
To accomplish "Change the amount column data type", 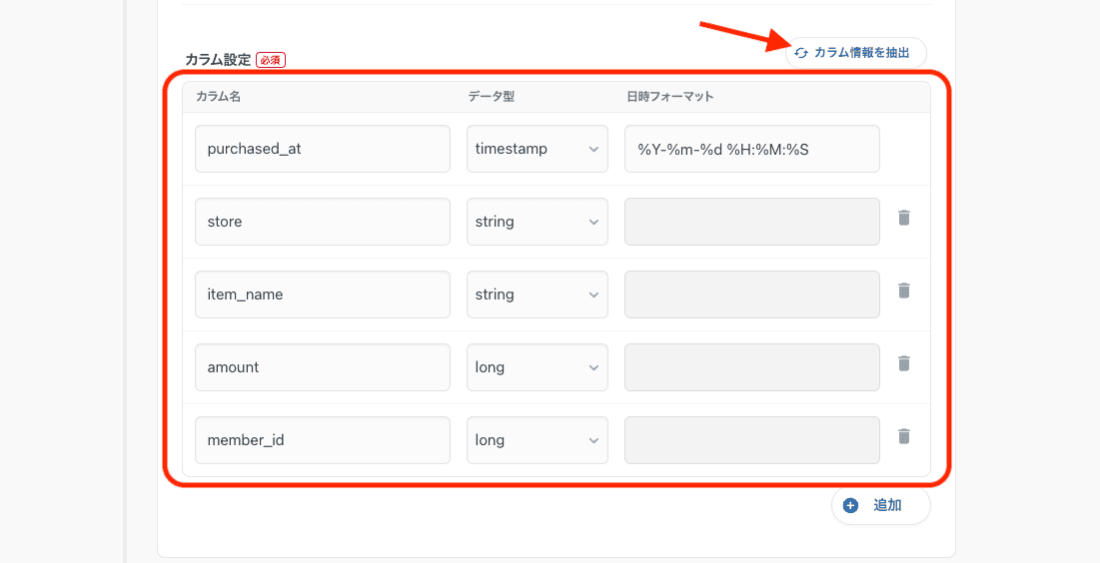I will click(x=537, y=367).
